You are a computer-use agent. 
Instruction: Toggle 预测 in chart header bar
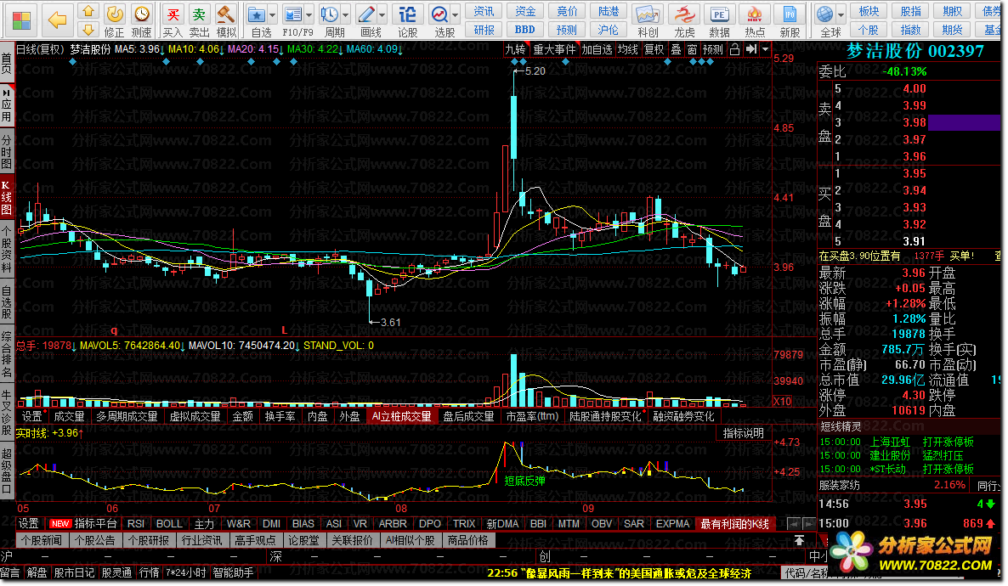click(x=713, y=49)
